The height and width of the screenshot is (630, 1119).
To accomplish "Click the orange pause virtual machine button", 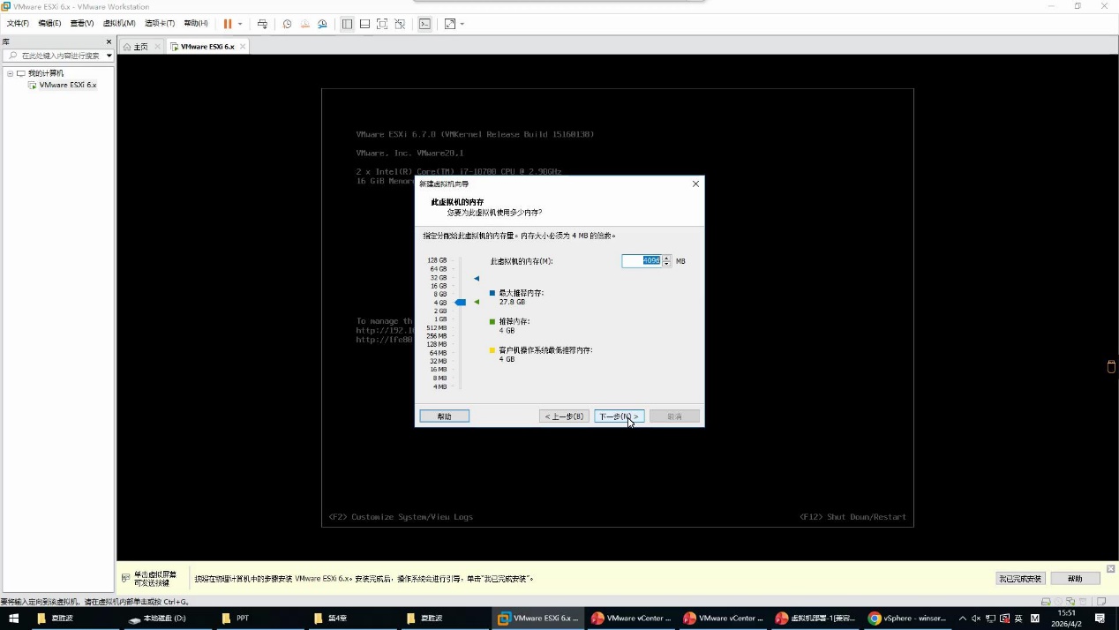I will pyautogui.click(x=228, y=24).
